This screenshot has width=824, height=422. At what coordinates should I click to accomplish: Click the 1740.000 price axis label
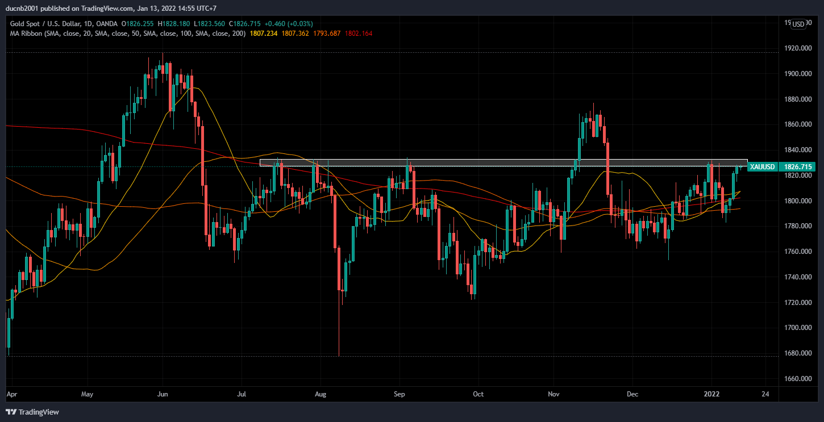pos(797,277)
